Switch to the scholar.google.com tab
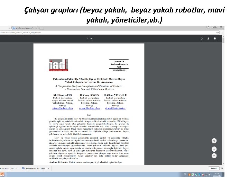Image resolution: width=249 pixels, height=187 pixels. [25, 28]
